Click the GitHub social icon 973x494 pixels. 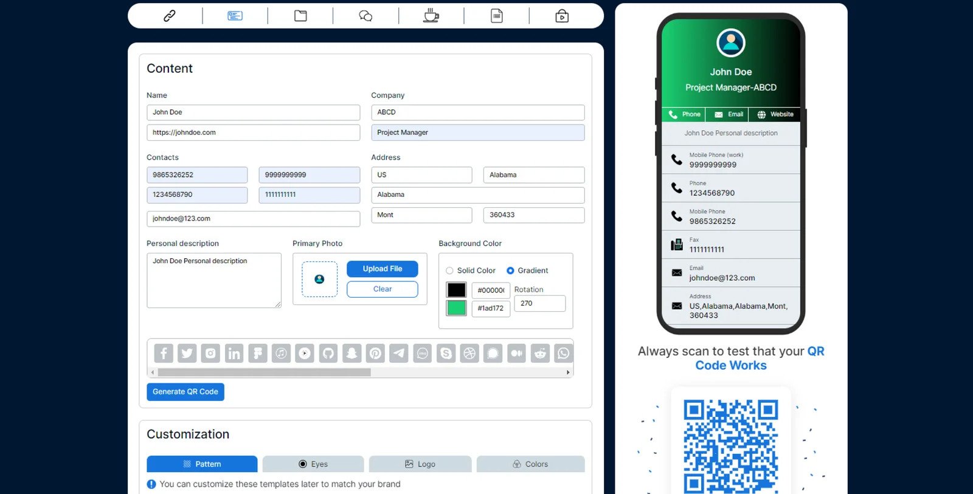click(x=328, y=353)
